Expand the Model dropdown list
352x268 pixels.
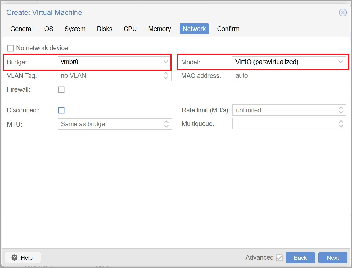pos(340,62)
